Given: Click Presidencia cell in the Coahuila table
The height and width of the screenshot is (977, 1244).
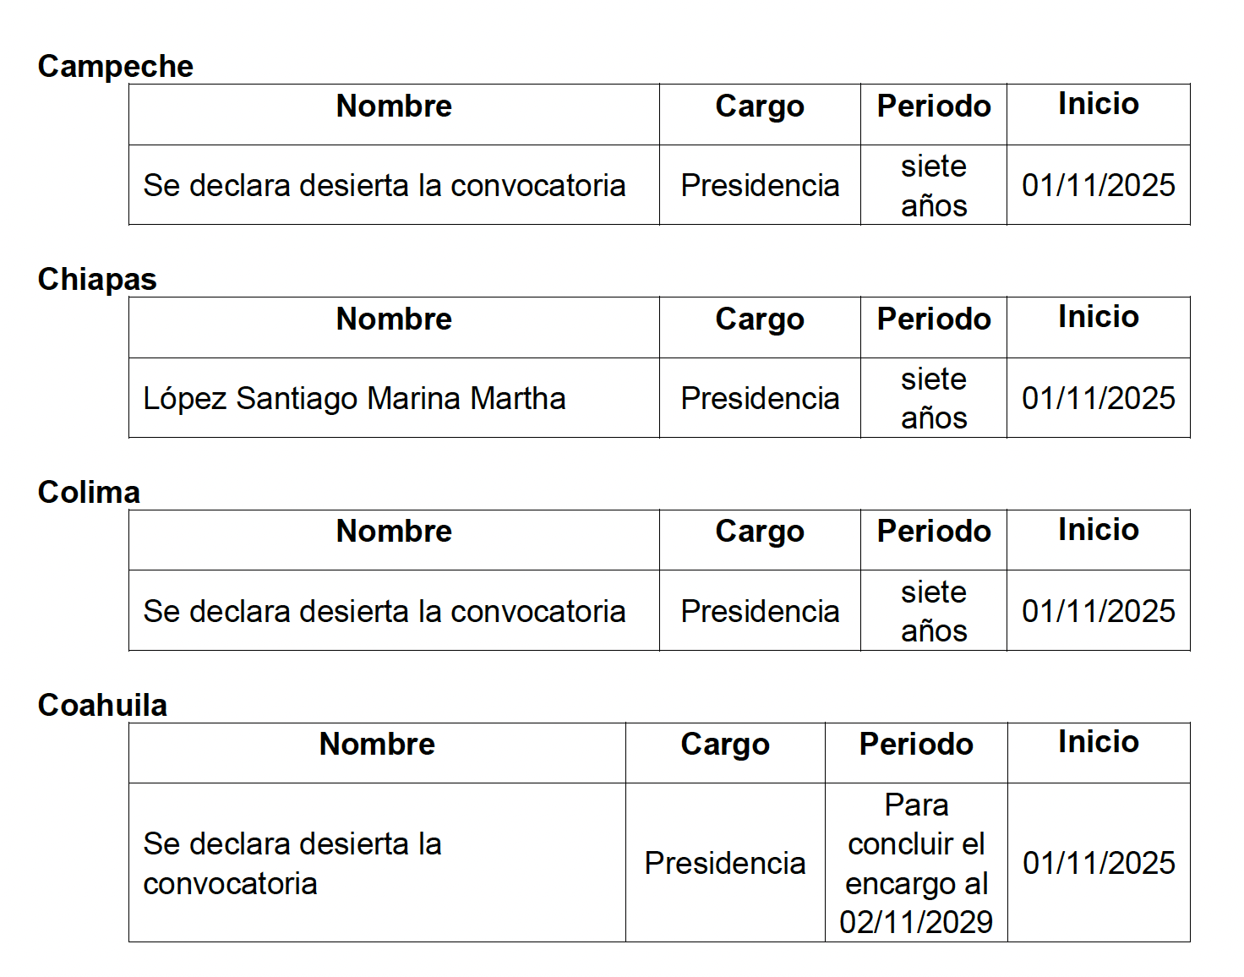Looking at the screenshot, I should 724,863.
